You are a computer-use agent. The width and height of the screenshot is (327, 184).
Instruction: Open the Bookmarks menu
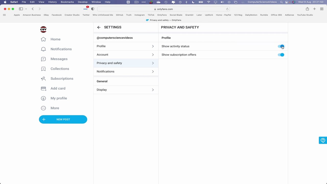pos(67,2)
